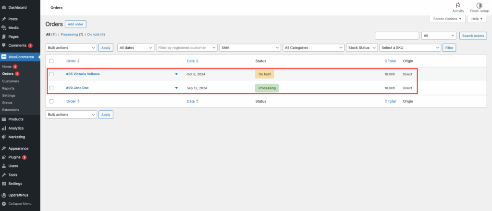Click the Add order button
Viewport: 492px width, 211px height.
click(x=75, y=24)
